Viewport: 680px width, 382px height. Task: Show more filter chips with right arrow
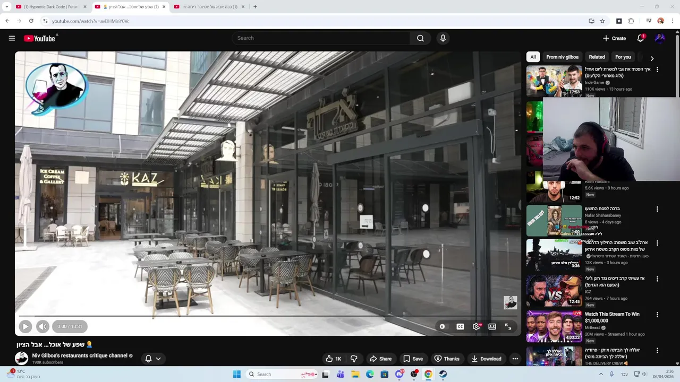(652, 58)
